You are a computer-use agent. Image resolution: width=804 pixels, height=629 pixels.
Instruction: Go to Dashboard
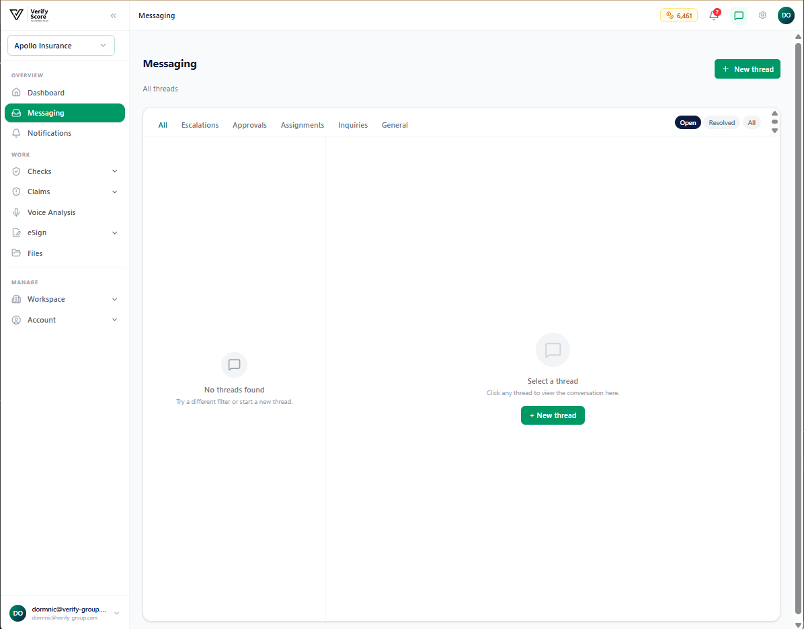(65, 93)
